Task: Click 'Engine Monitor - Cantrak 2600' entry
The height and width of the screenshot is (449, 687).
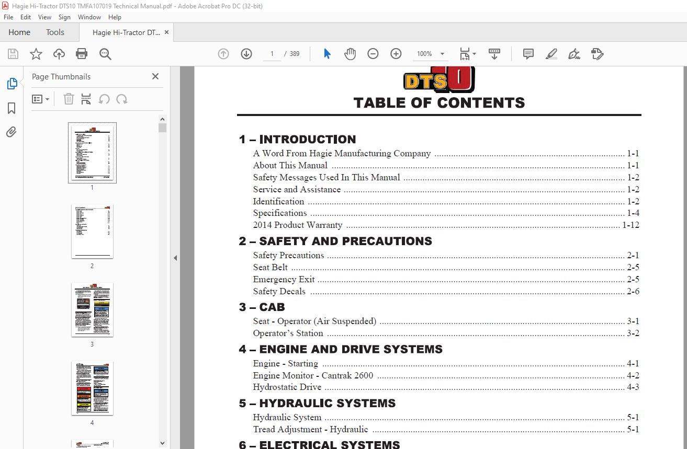Action: (x=313, y=376)
